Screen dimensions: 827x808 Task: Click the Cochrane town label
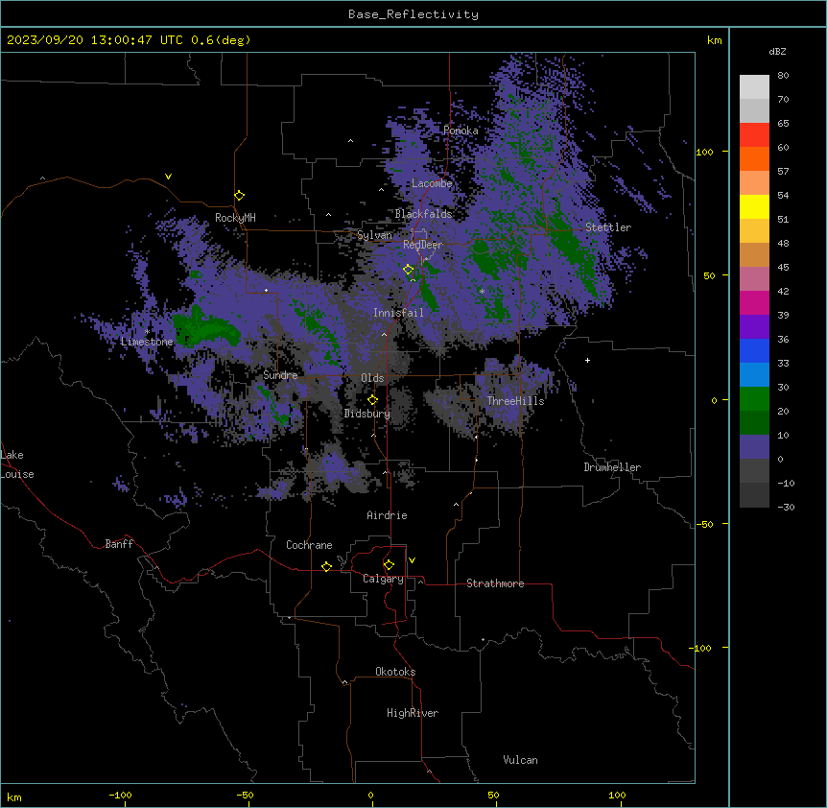(309, 545)
